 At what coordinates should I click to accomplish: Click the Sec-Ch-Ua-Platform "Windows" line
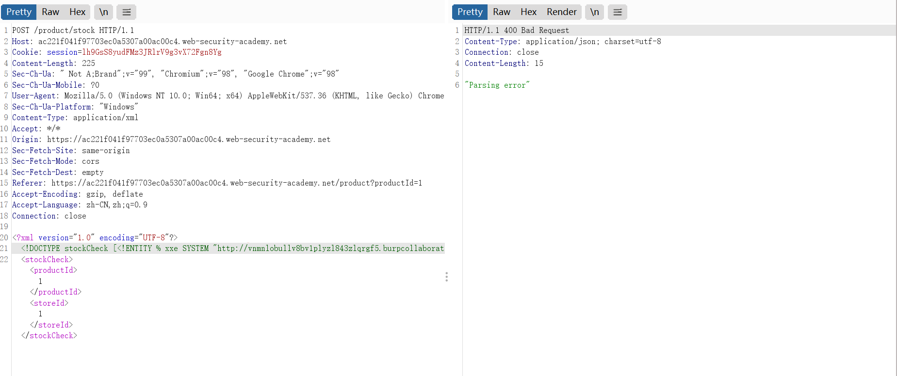(x=75, y=107)
